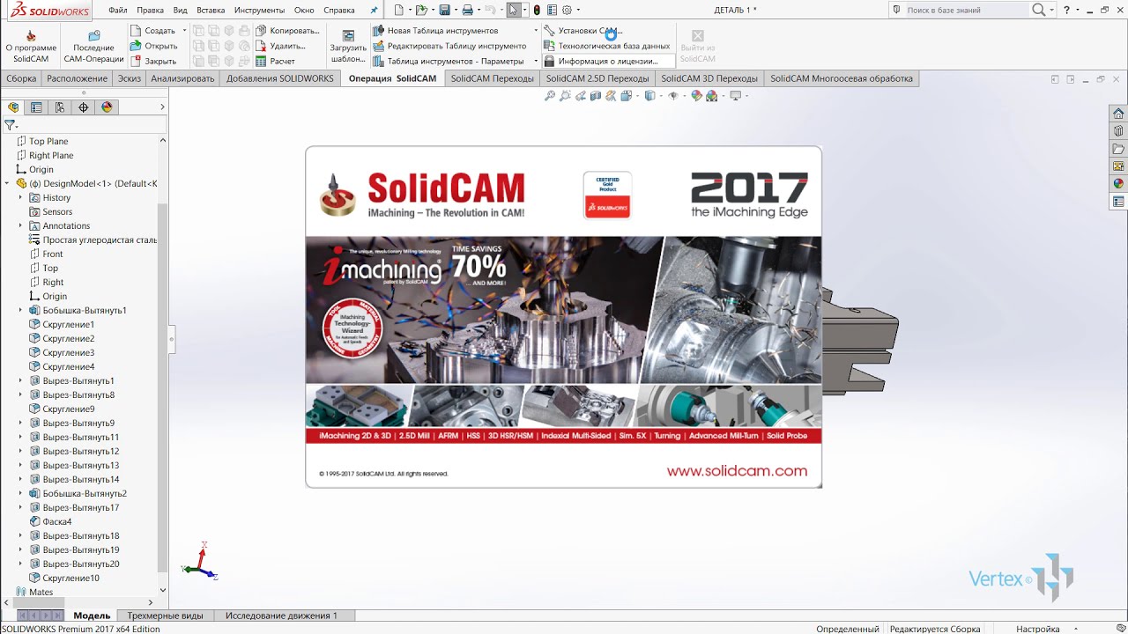Switch to Добавления SOLIDWORKS tab
Image resolution: width=1128 pixels, height=634 pixels.
click(x=280, y=78)
